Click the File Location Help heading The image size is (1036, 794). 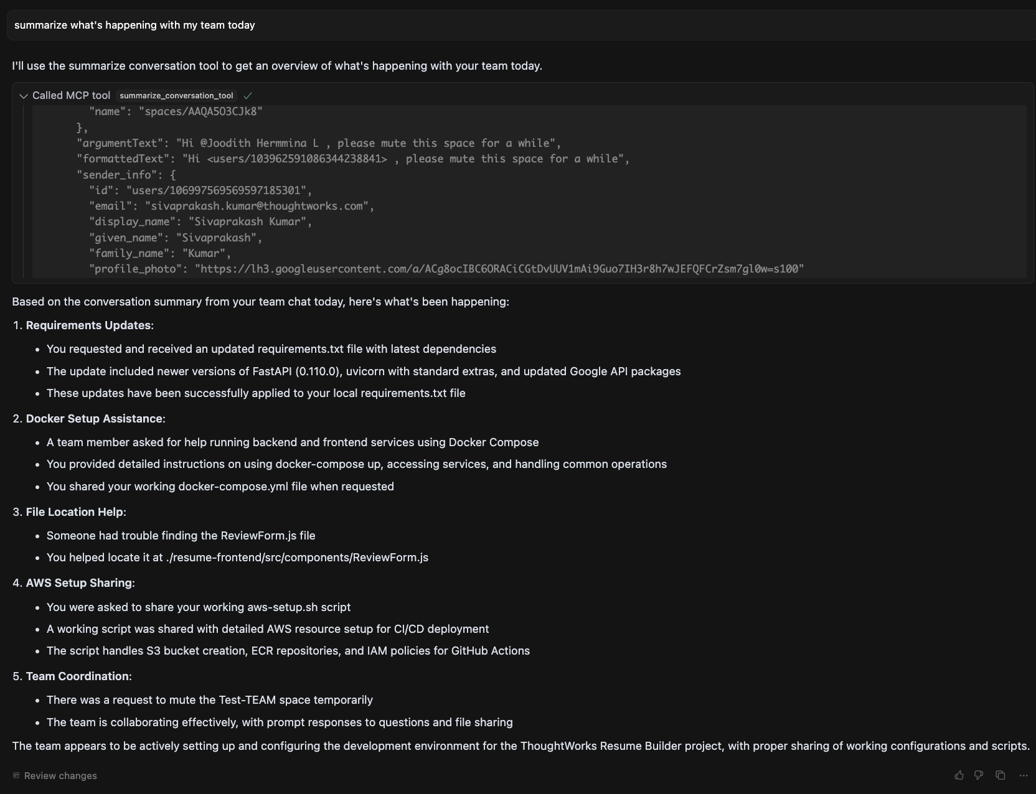tap(75, 512)
